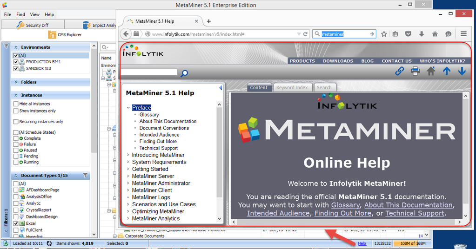Click the browser home icon

pyautogui.click(x=435, y=34)
